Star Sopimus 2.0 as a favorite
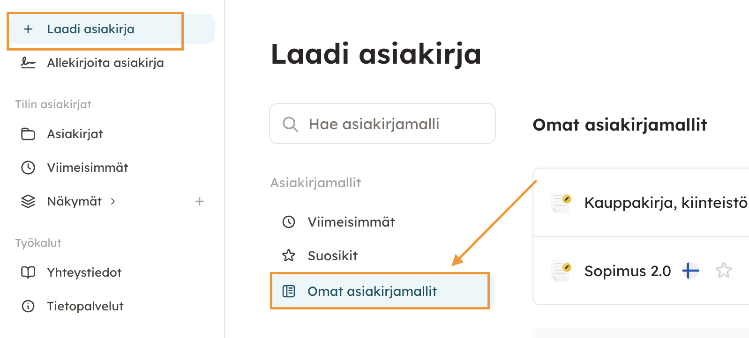 click(x=723, y=271)
